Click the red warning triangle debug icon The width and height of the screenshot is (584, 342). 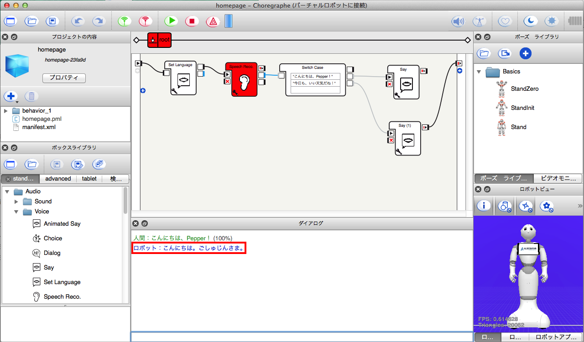coord(213,21)
